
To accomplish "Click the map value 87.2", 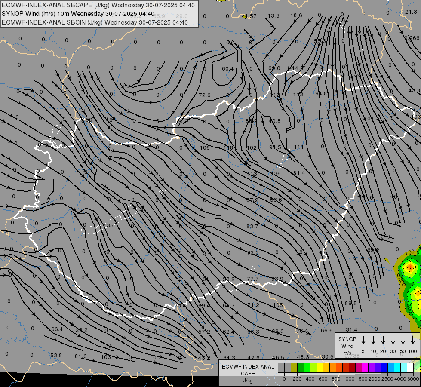I will [252, 200].
